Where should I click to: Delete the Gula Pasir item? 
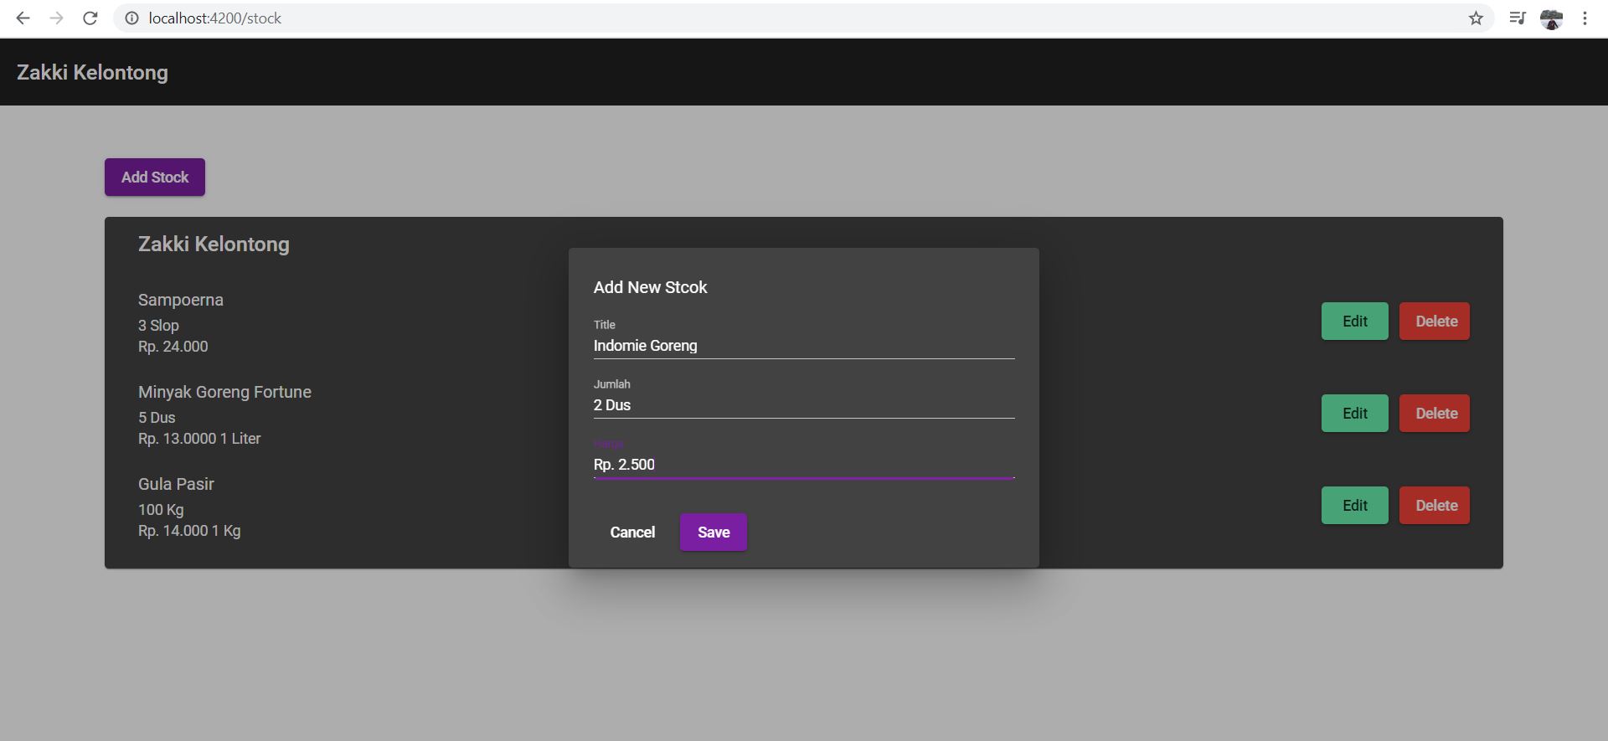tap(1435, 505)
